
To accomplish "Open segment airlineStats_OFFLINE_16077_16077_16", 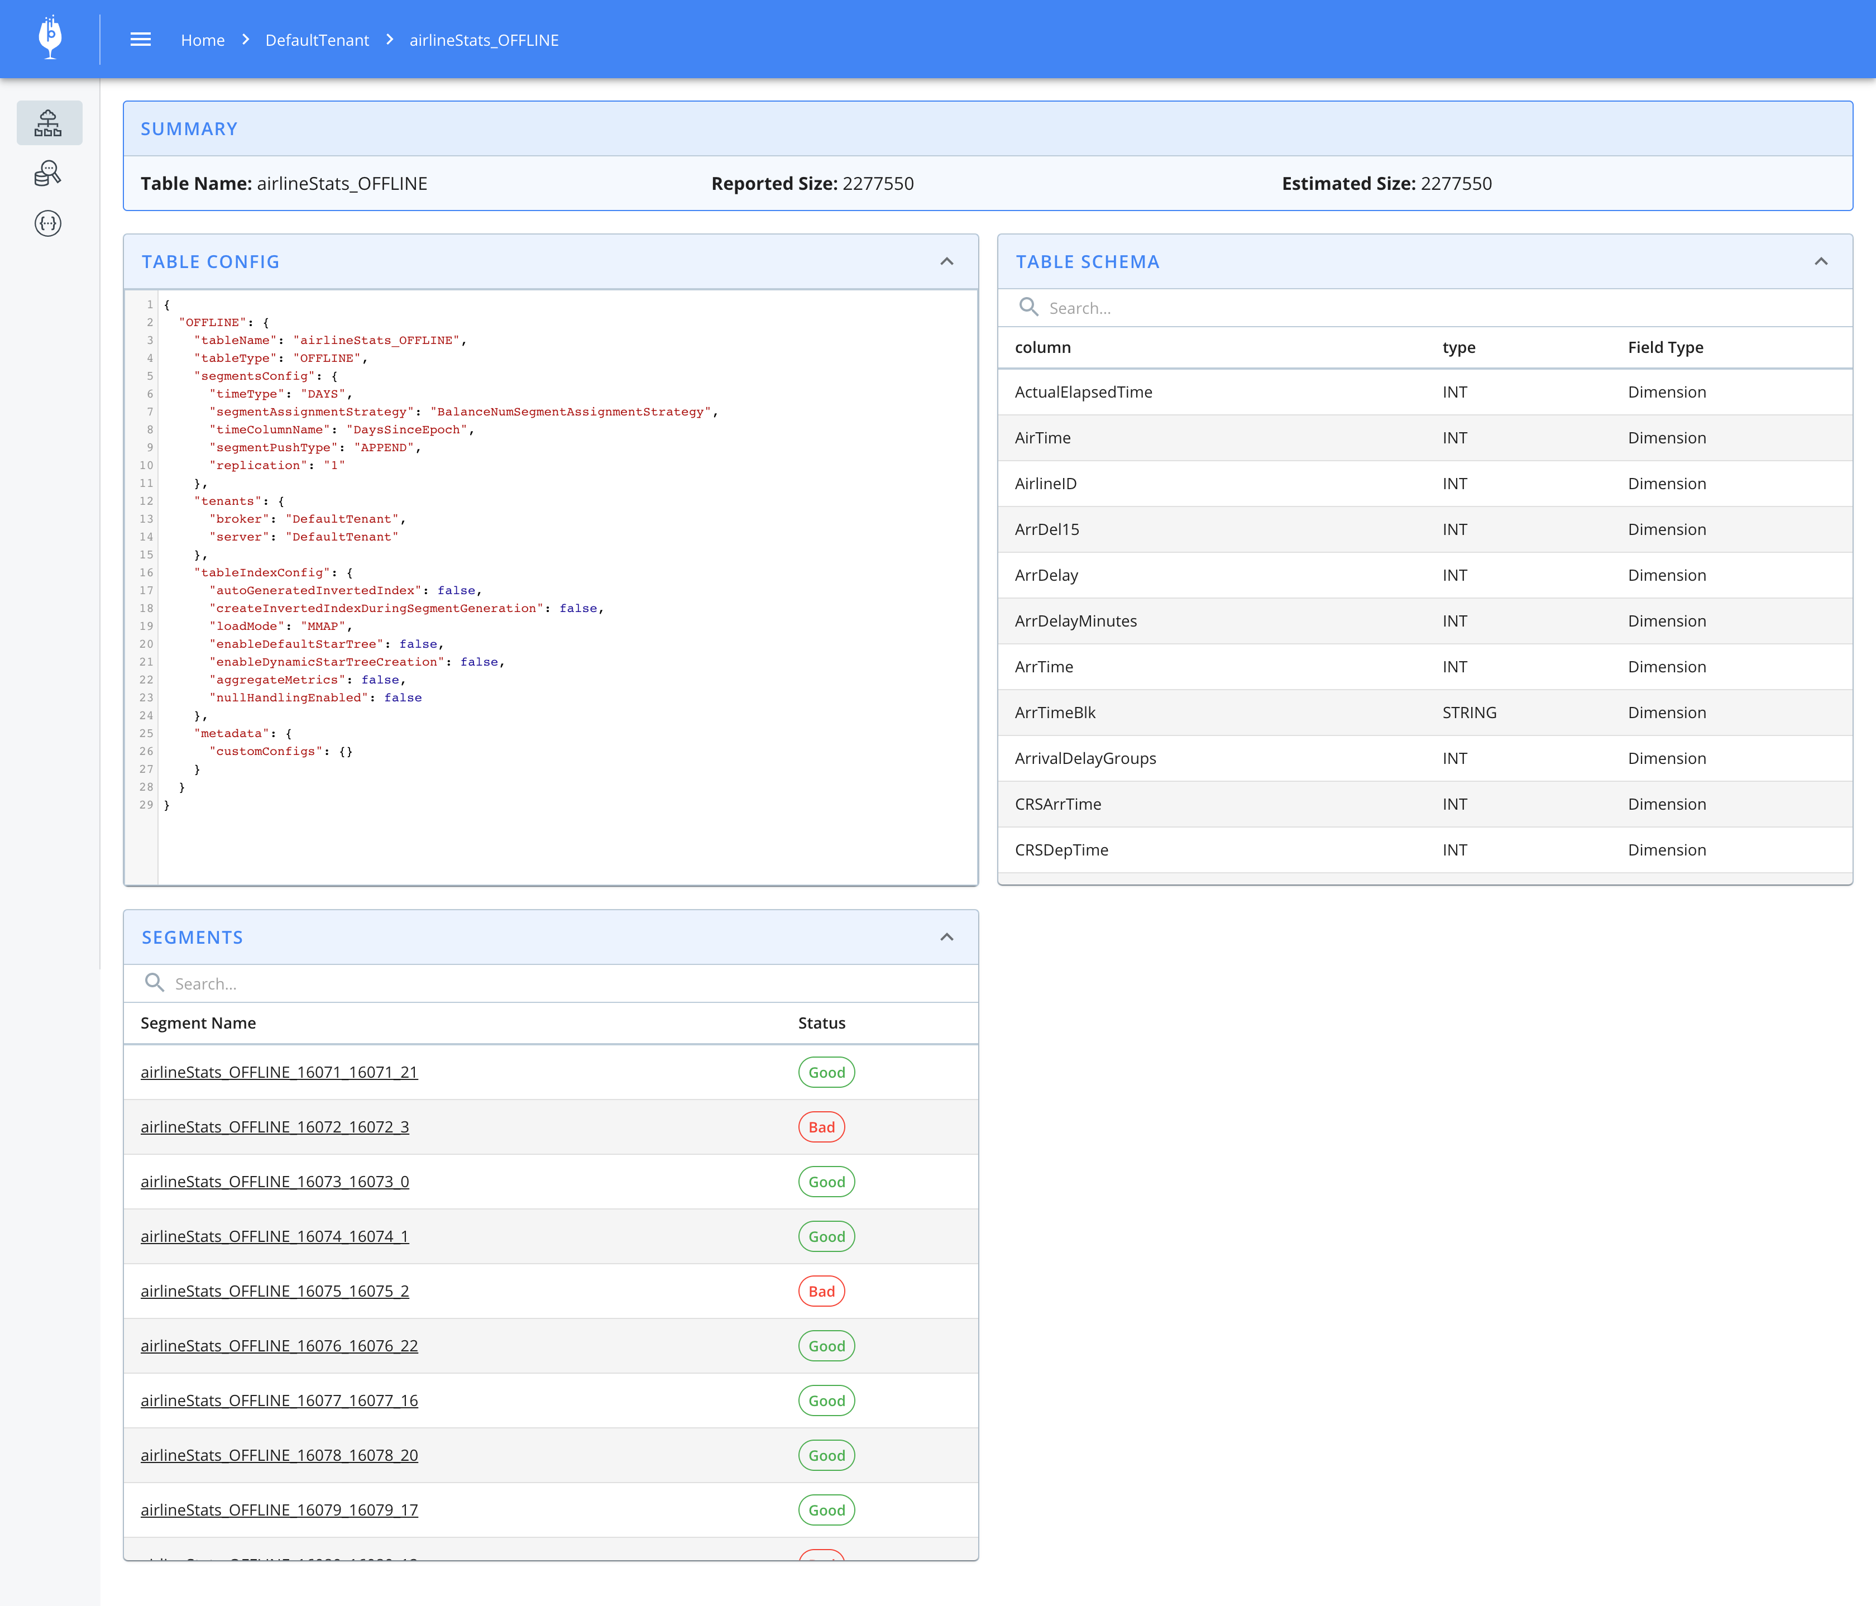I will tap(279, 1401).
